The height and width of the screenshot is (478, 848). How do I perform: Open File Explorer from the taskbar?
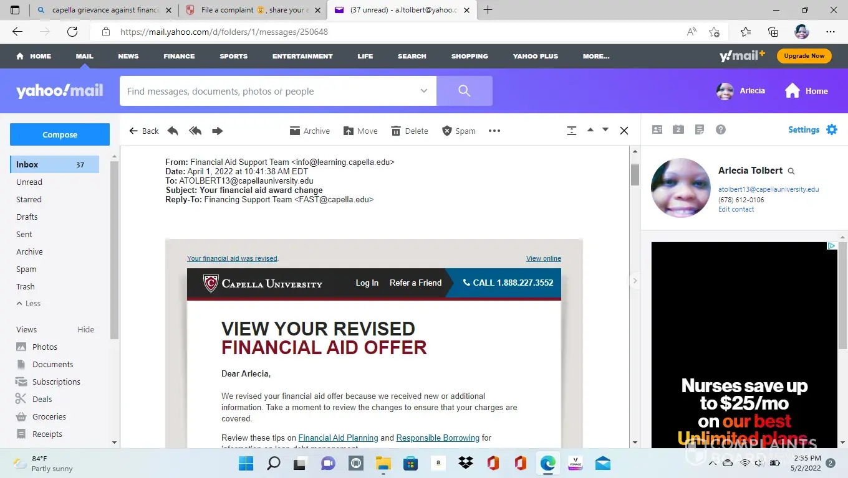(383, 463)
